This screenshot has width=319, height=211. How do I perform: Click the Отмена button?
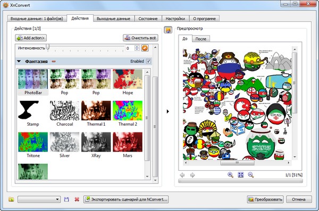click(299, 199)
